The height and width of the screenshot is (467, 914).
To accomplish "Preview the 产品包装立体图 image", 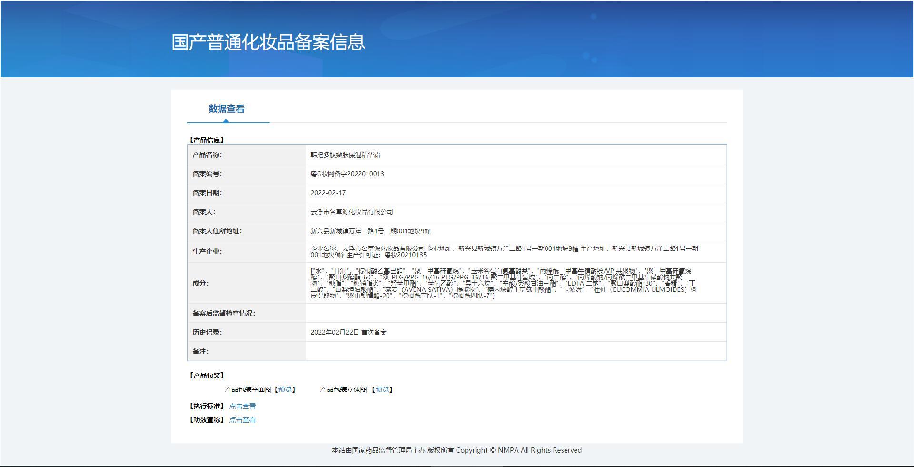I will [x=382, y=389].
